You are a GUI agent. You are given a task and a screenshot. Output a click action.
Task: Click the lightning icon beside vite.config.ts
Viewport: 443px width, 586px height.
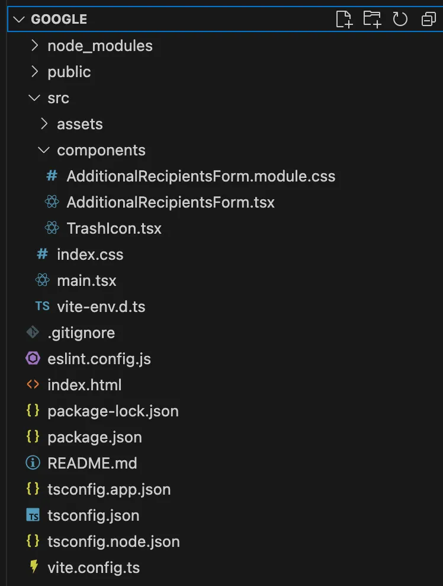point(33,568)
